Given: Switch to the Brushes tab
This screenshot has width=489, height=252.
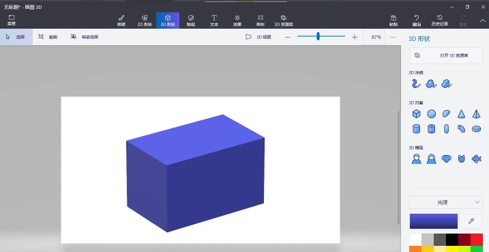Looking at the screenshot, I should point(121,20).
